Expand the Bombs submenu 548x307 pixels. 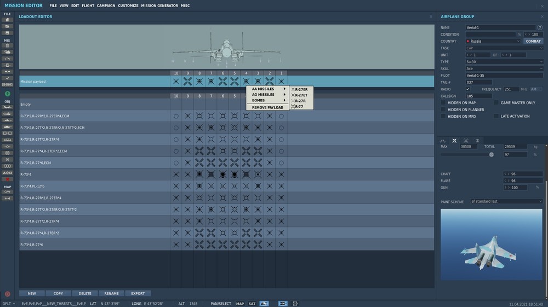(268, 100)
